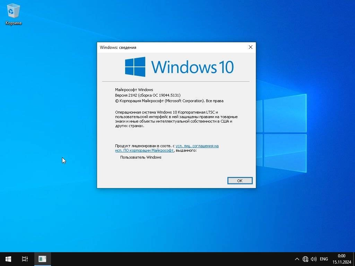The width and height of the screenshot is (355, 266).
Task: Click the copyright line 'Корпорация Майкрософт'
Action: coord(169,101)
